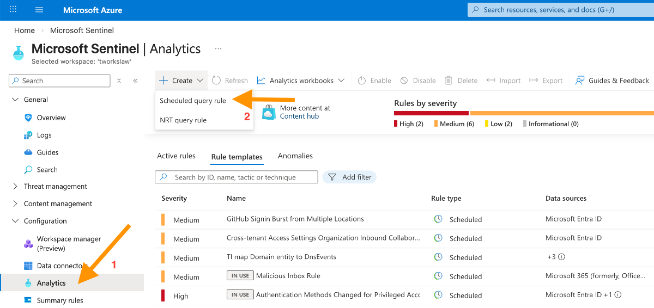The height and width of the screenshot is (308, 654).
Task: Click the Microsoft Sentinel flask icon
Action: click(18, 53)
